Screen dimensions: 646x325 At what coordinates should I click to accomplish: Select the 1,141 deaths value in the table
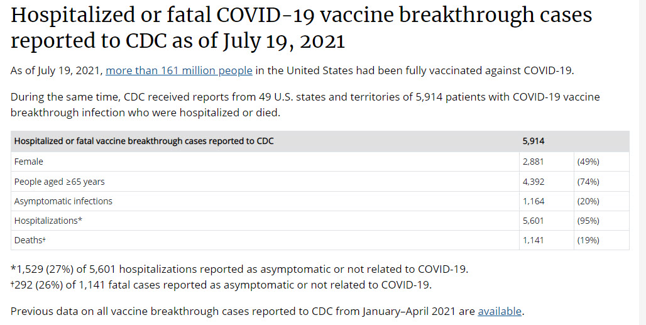click(x=534, y=240)
